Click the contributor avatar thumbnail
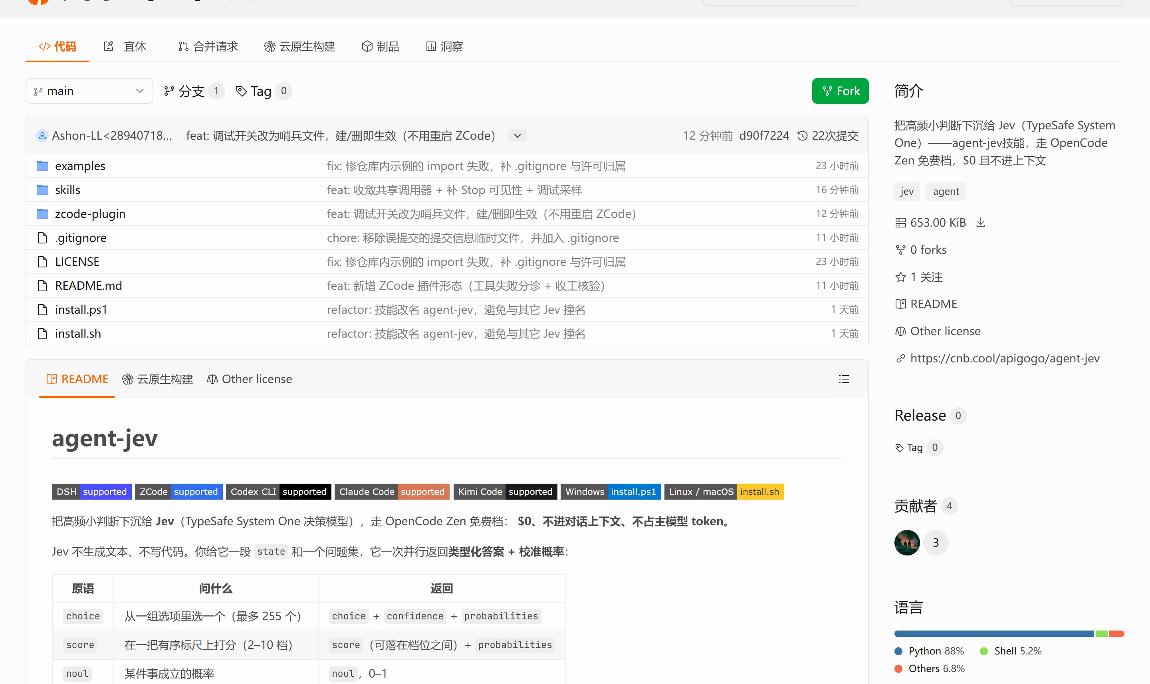 (x=907, y=542)
